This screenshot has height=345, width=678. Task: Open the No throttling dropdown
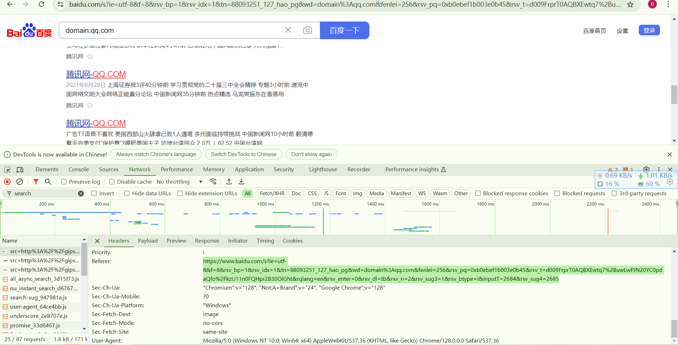pyautogui.click(x=180, y=182)
